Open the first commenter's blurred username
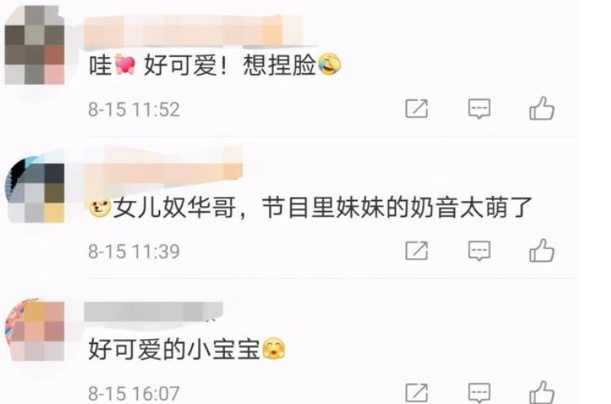Viewport: 611px width, 404px height. click(x=193, y=31)
